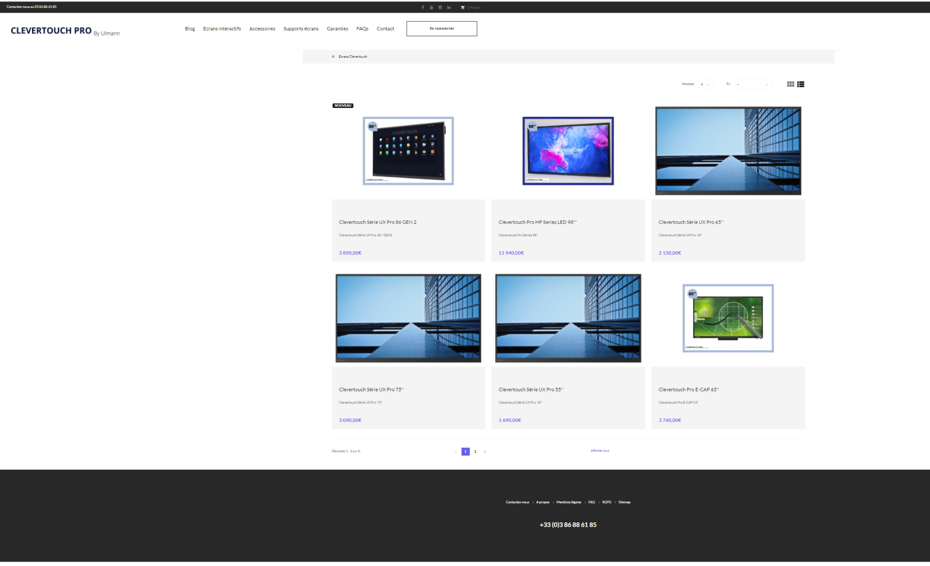
Task: Open the Supports écrans menu
Action: pyautogui.click(x=301, y=29)
